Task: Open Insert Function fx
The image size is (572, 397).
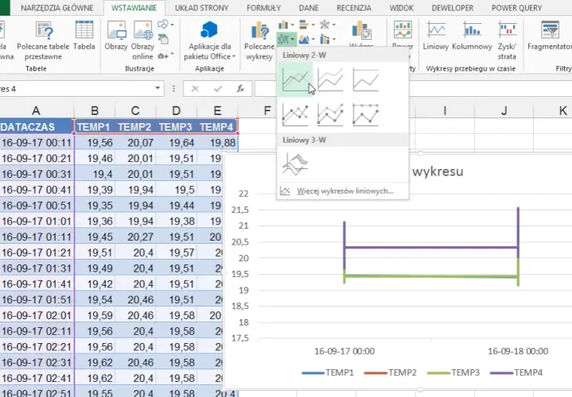Action: click(241, 89)
